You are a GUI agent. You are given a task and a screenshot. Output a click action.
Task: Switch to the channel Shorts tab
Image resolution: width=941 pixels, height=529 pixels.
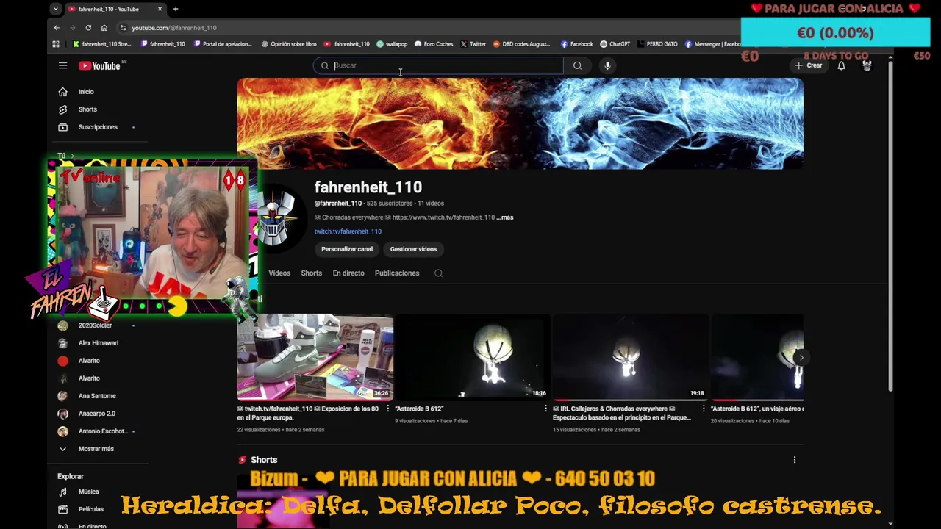[x=311, y=273]
